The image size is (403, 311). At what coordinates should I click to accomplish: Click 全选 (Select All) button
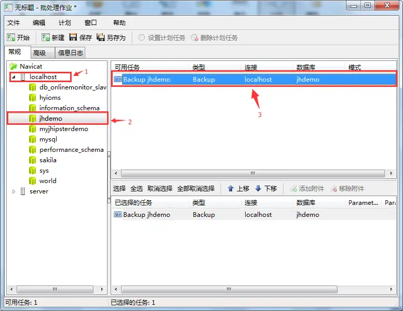[137, 188]
